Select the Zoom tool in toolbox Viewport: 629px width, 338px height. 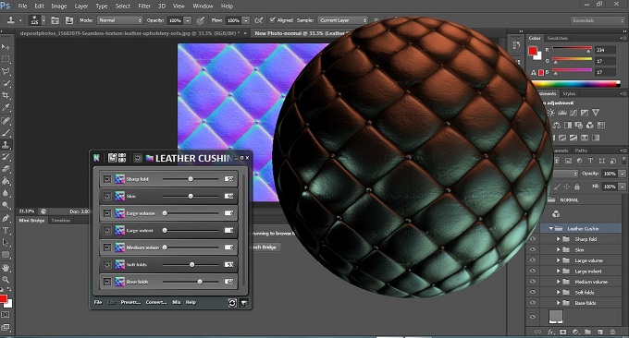(x=6, y=279)
